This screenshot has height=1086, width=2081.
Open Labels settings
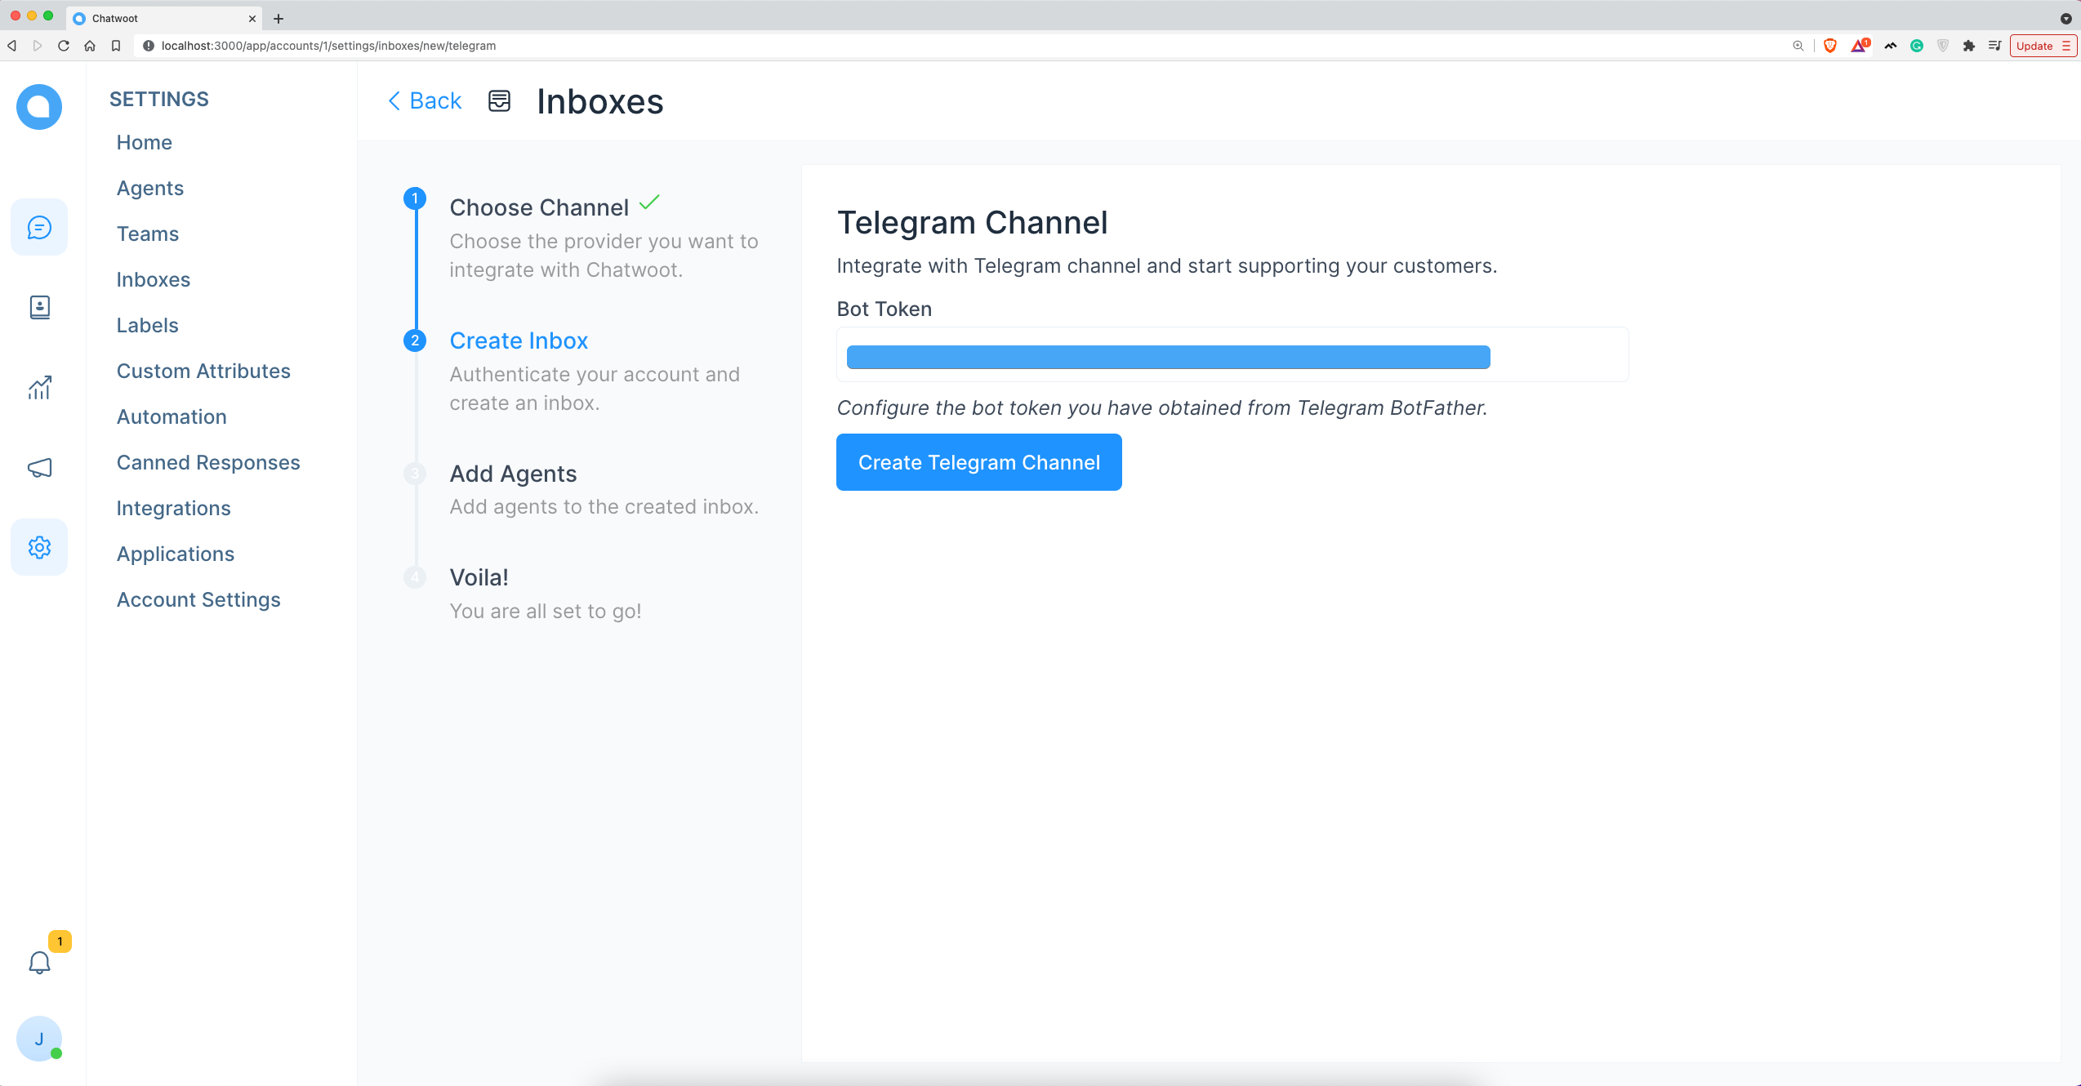[148, 325]
